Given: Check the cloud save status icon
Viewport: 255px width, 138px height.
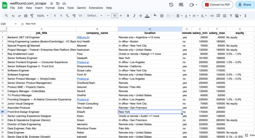Looking at the screenshot, I should coord(64,4).
